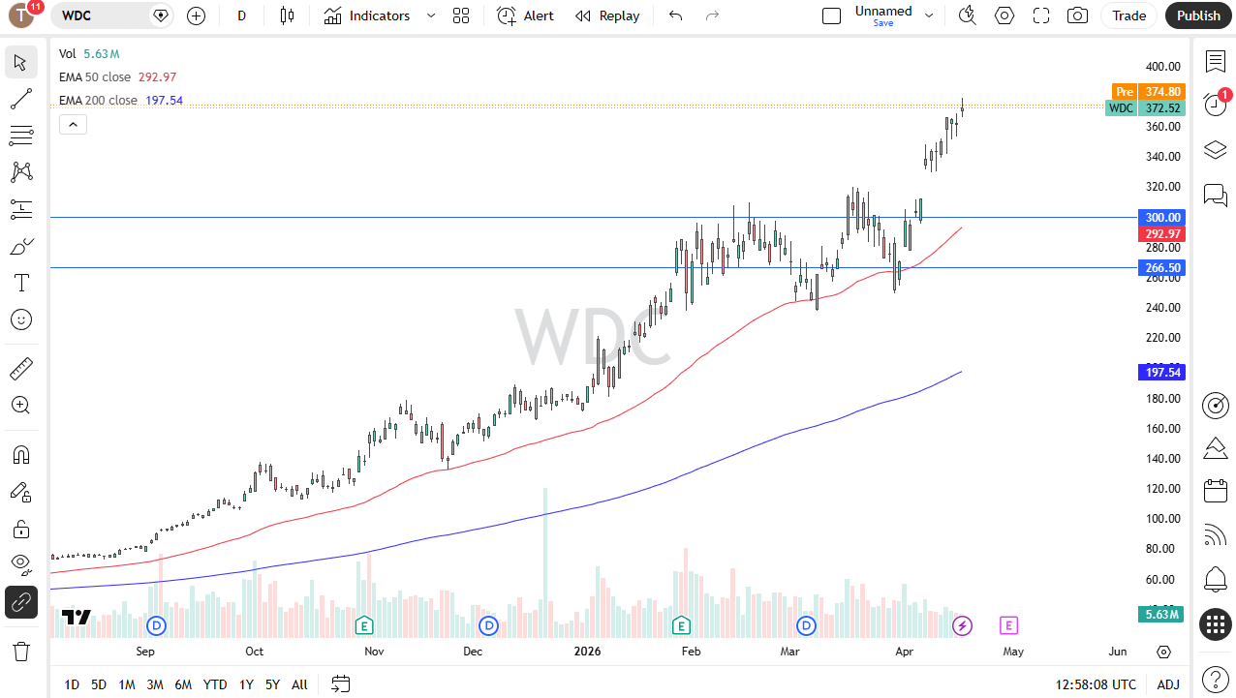Hide all drawings with eye icon

click(21, 564)
